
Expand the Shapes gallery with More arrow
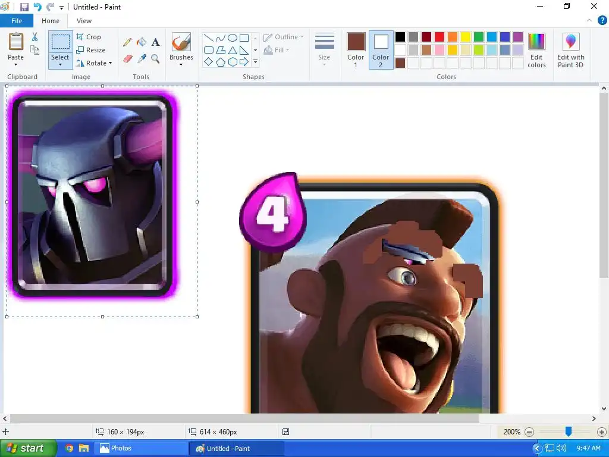[x=255, y=62]
